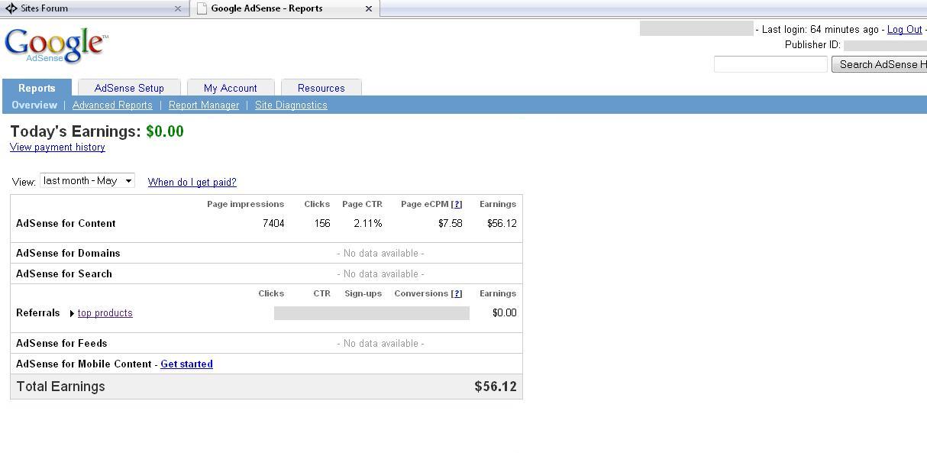Viewport: 927px width, 453px height.
Task: Click the Google AdSense logo
Action: [57, 46]
